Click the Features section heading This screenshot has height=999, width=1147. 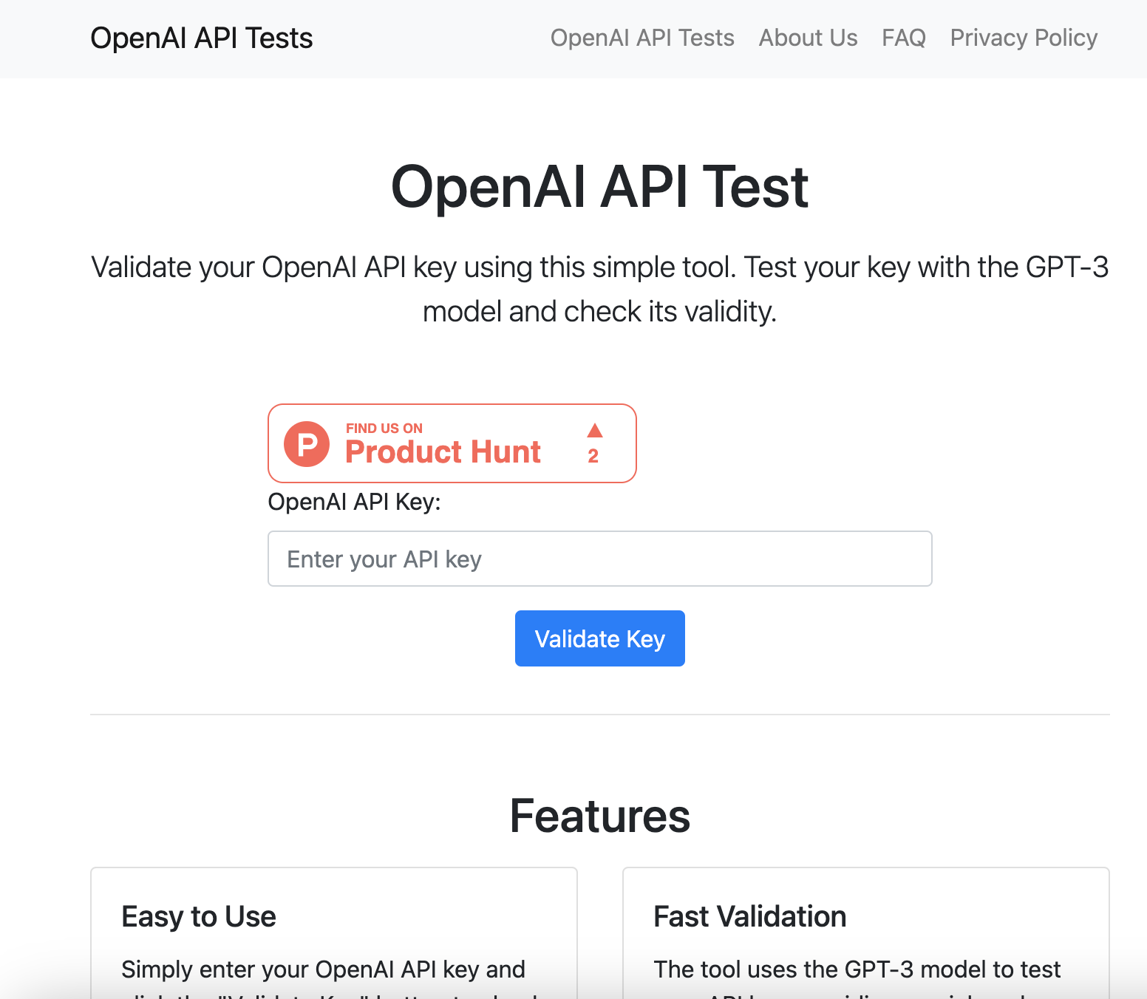coord(599,816)
